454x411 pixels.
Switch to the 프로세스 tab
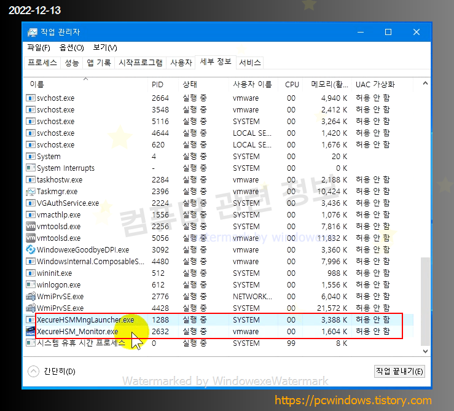(42, 63)
